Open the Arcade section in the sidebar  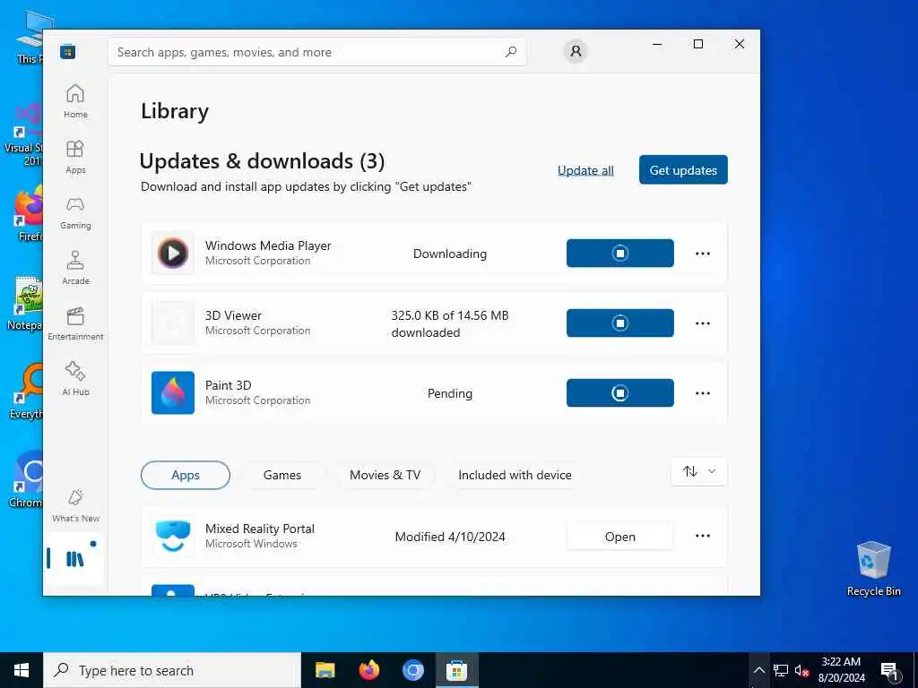coord(75,268)
